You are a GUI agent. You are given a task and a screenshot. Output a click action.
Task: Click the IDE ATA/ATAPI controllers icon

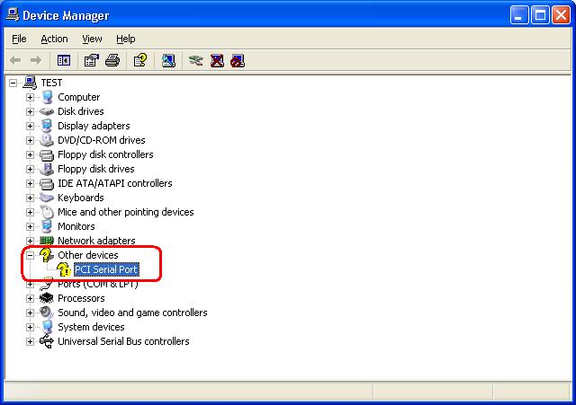(47, 183)
